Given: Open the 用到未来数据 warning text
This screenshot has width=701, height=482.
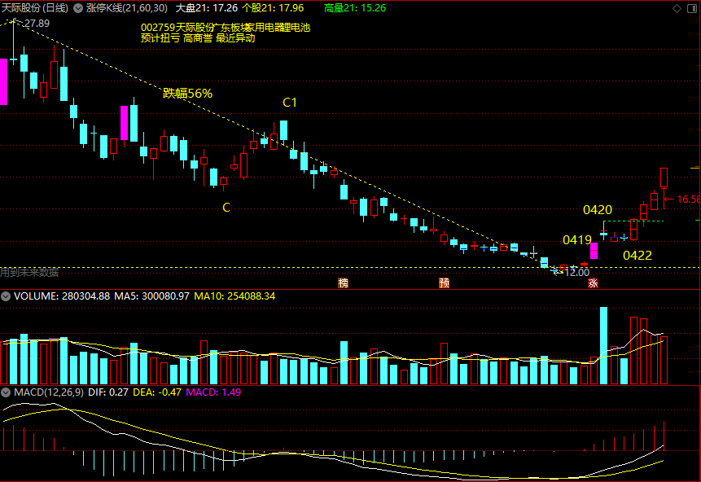Looking at the screenshot, I should click(29, 272).
